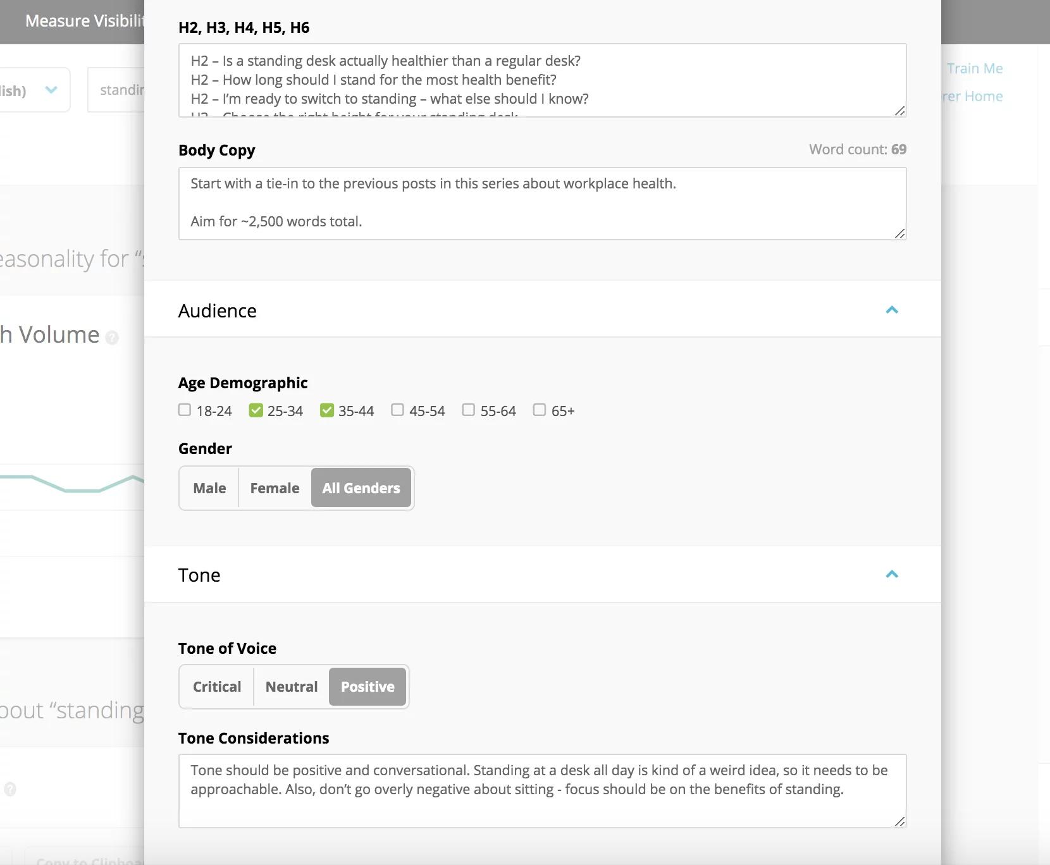1050x865 pixels.
Task: Select Positive tone of voice
Action: (x=367, y=687)
